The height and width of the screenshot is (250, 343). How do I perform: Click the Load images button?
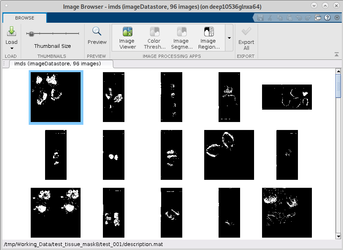[x=12, y=35]
